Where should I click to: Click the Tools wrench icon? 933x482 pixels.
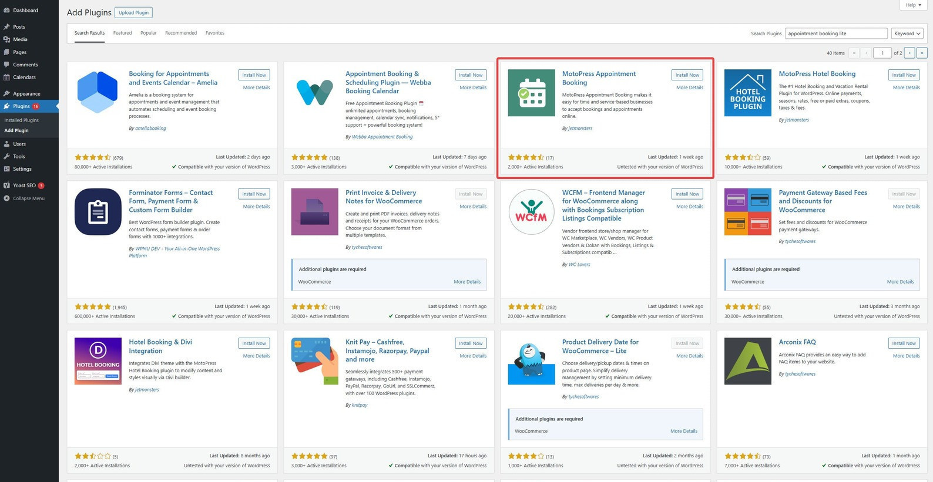[6, 156]
